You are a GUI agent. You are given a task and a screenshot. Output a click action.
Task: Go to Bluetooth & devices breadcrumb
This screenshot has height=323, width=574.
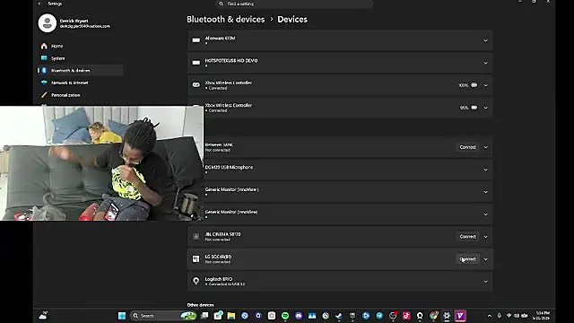pyautogui.click(x=225, y=20)
